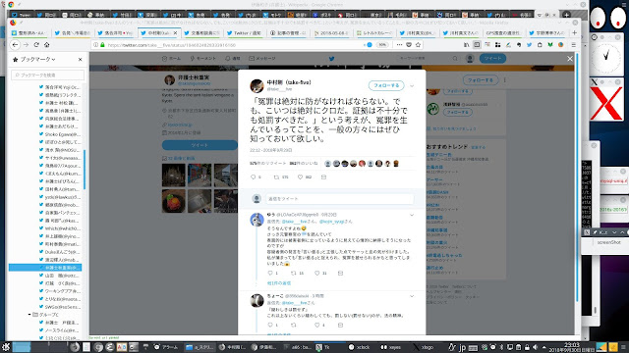Open Shoko Egawa bookmark
The image size is (629, 353).
(60, 134)
